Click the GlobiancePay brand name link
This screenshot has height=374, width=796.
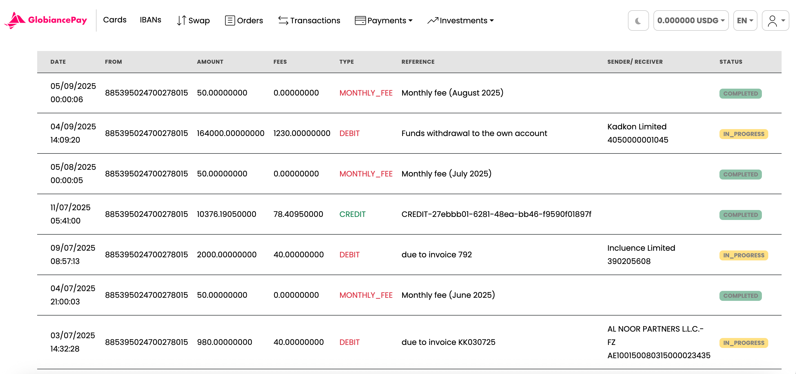pos(57,20)
